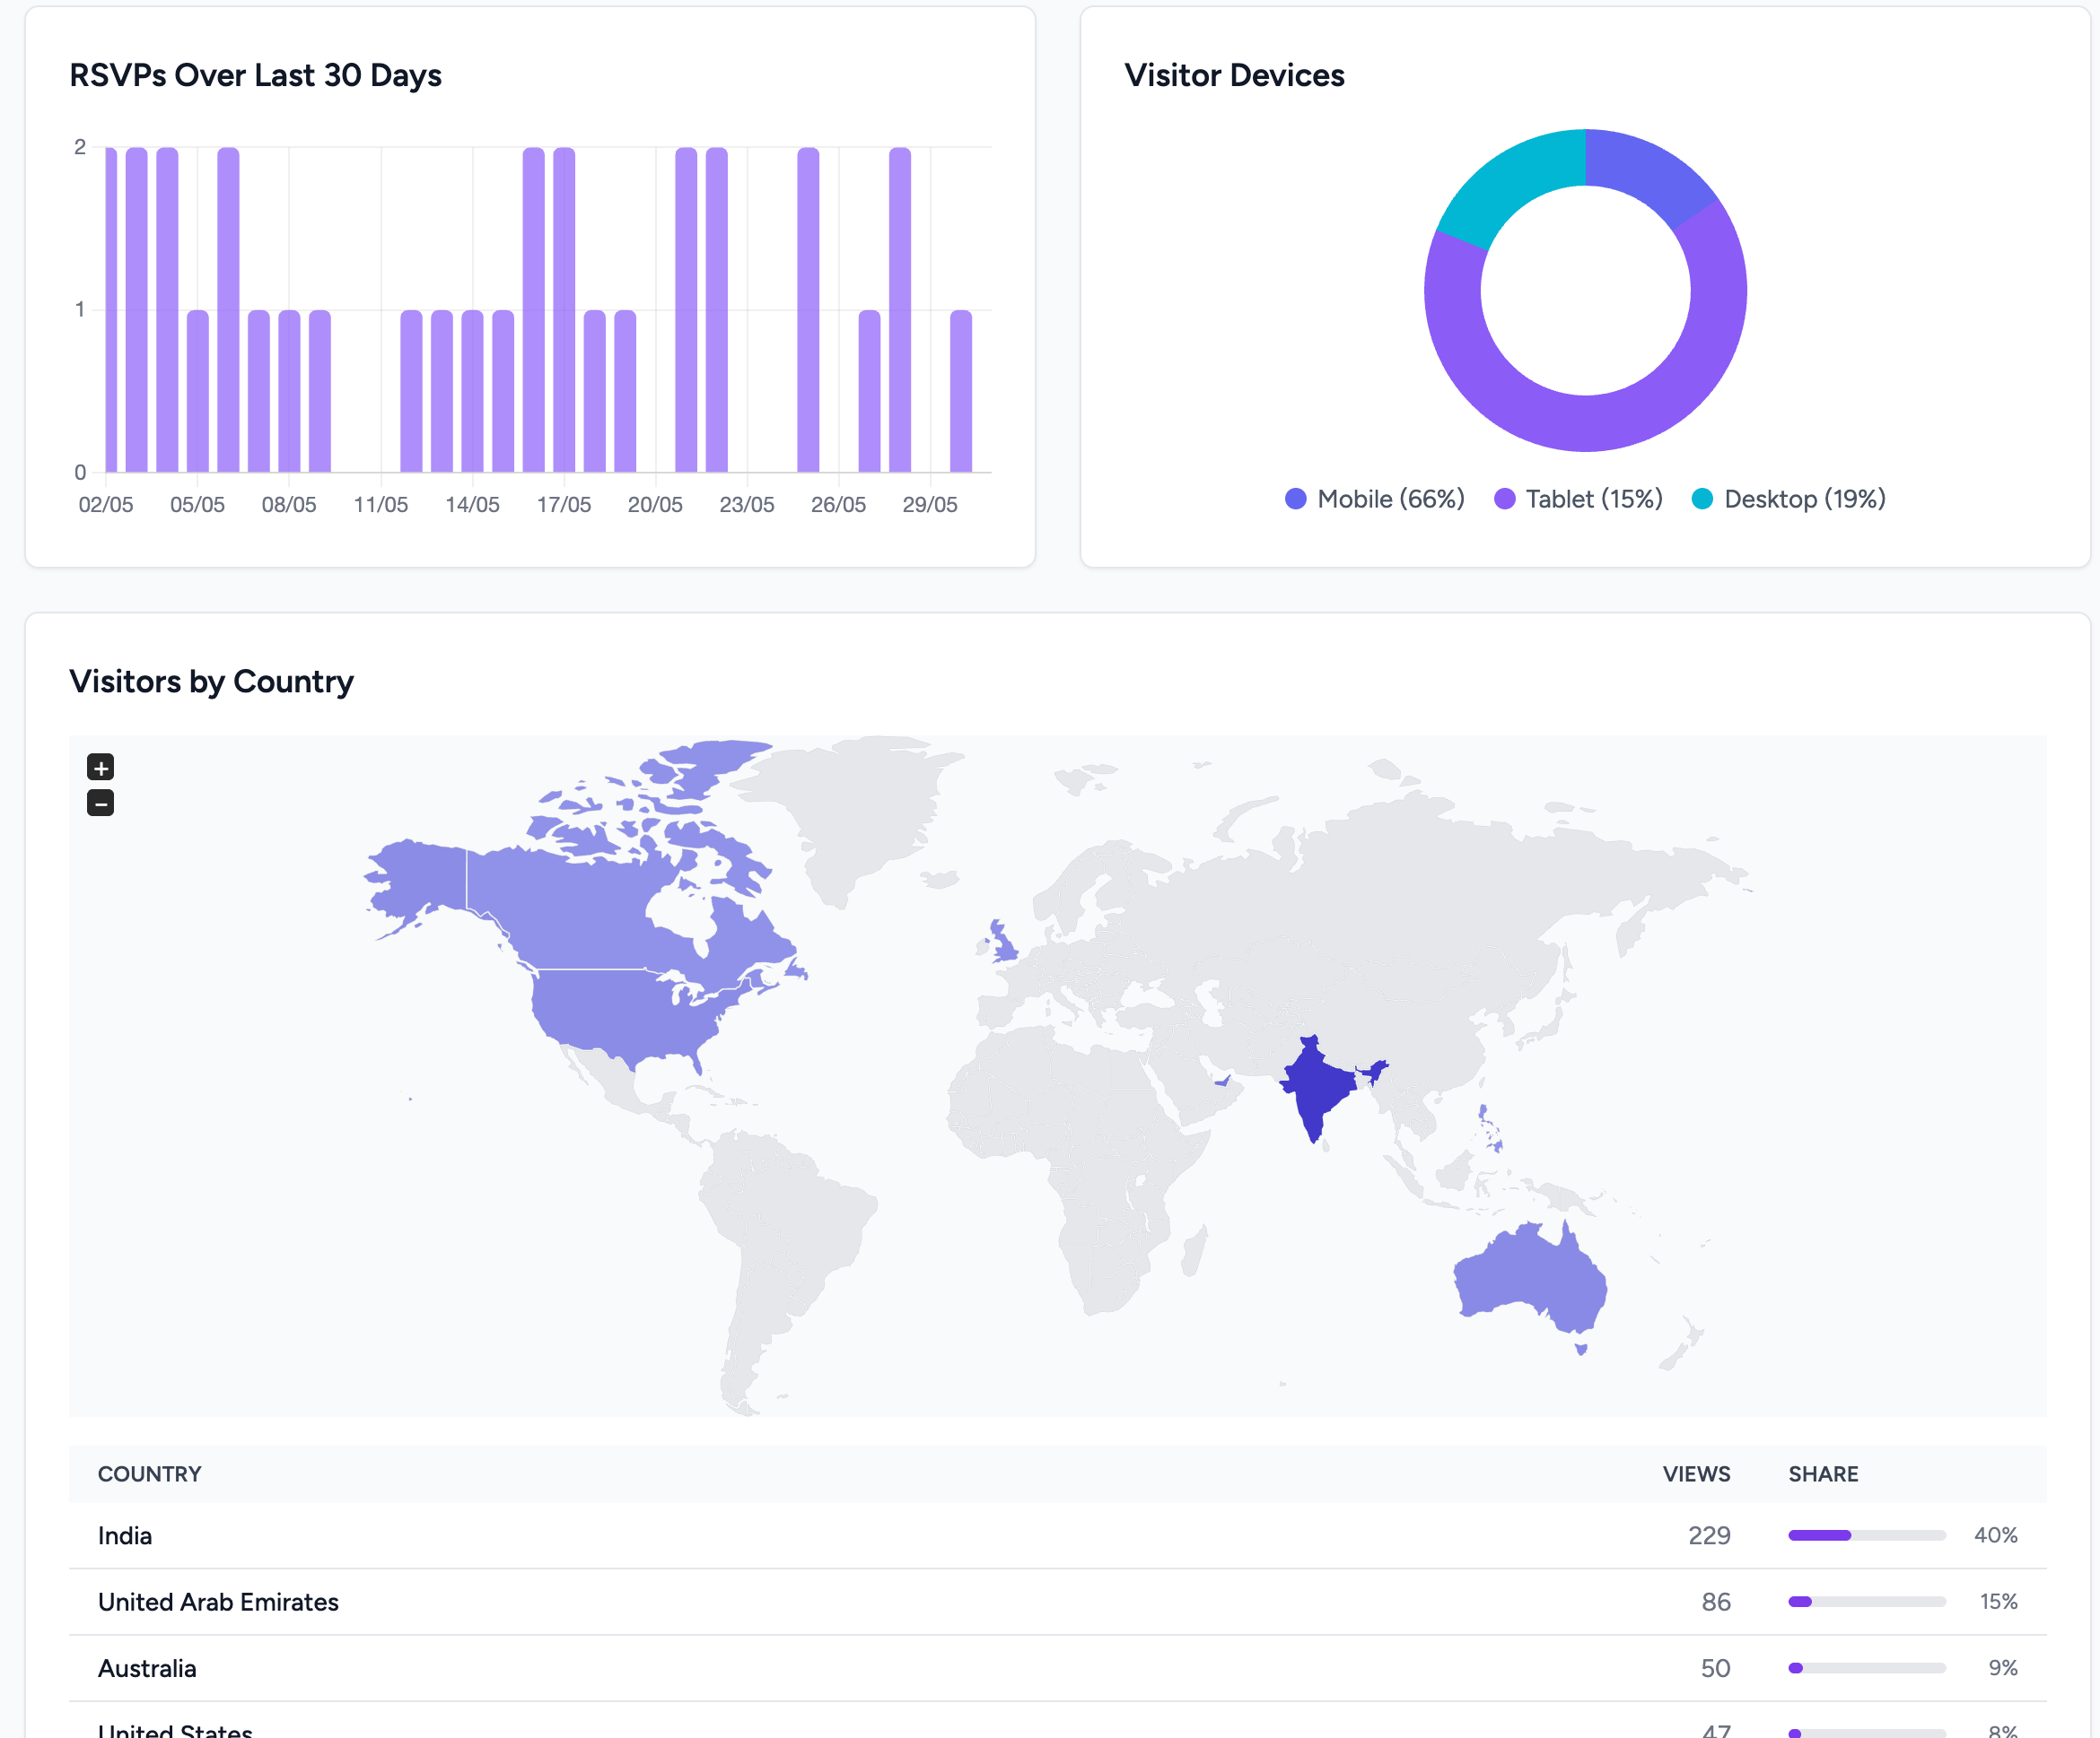Select the Australia table row name
Screen dimensions: 2100x1738
click(x=147, y=1668)
